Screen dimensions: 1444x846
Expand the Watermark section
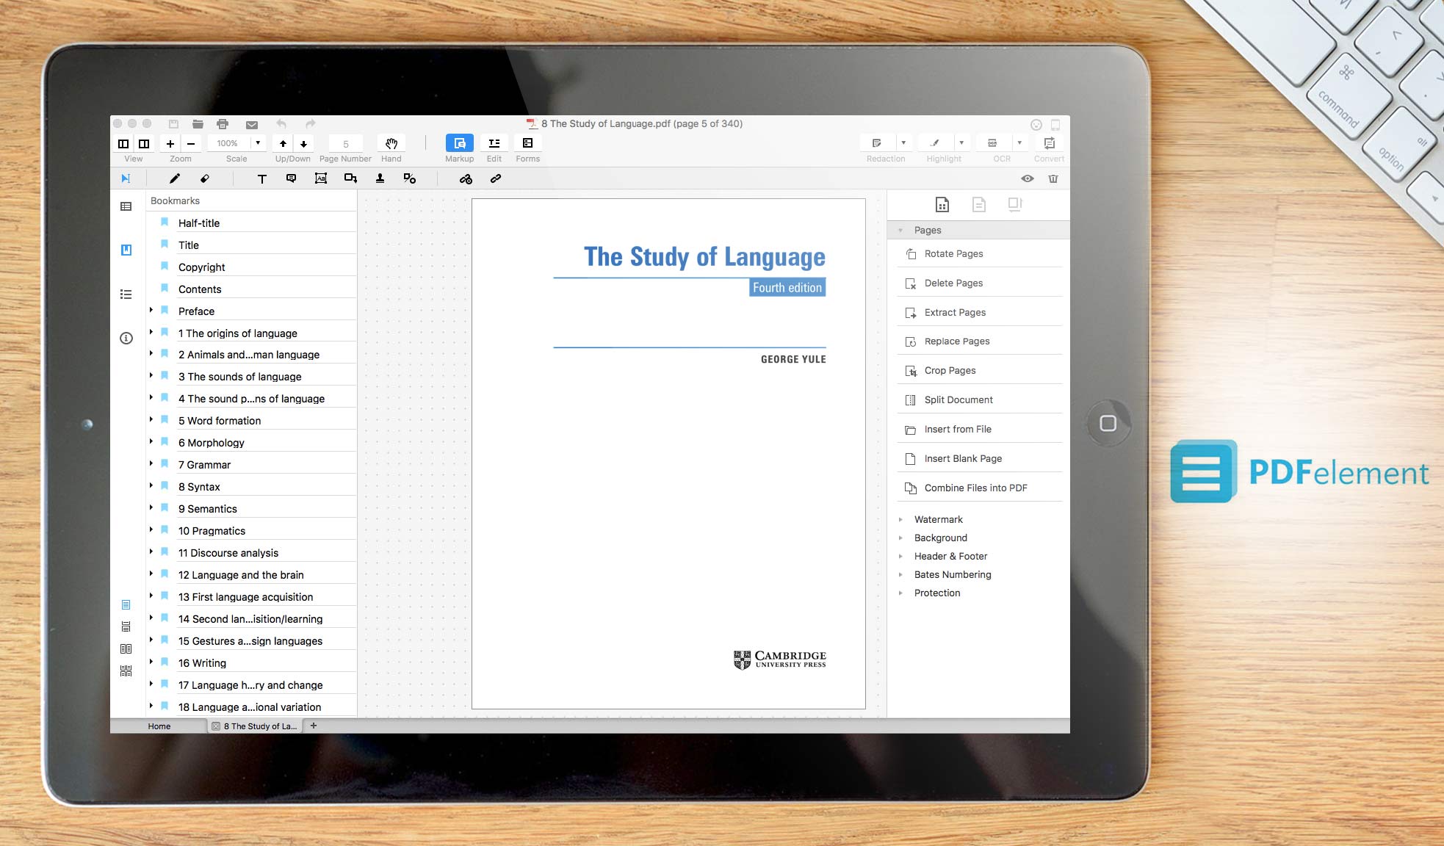tap(900, 519)
